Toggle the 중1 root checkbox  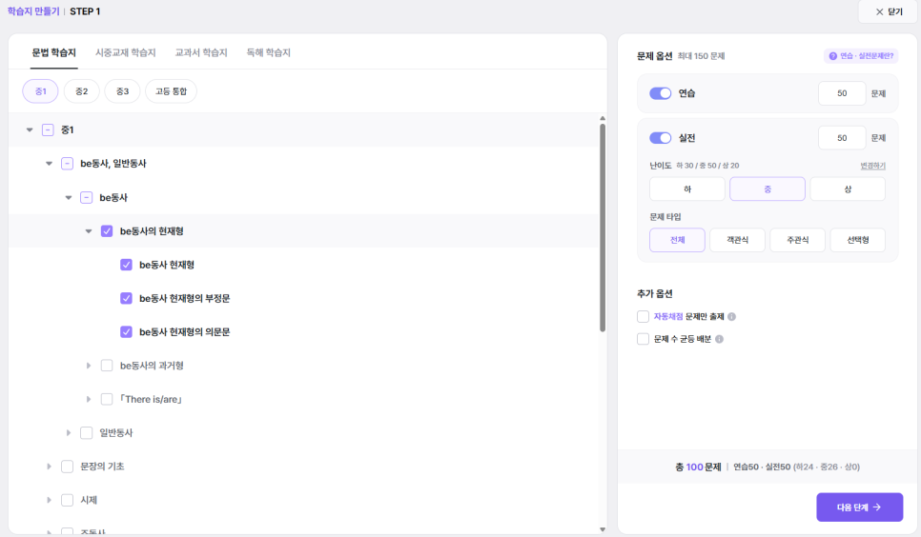click(x=49, y=129)
